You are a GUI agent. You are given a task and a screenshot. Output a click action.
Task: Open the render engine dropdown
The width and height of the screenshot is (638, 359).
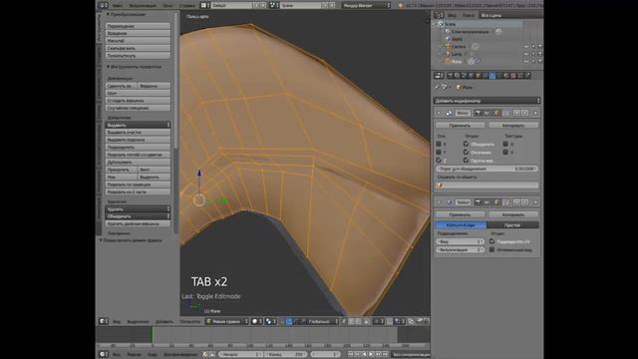(366, 5)
